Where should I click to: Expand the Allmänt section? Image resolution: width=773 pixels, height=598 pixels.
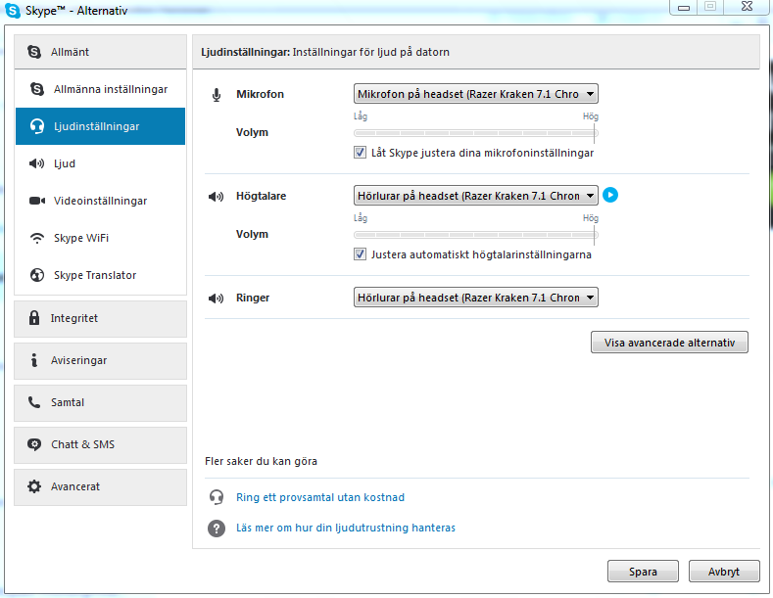pyautogui.click(x=101, y=52)
